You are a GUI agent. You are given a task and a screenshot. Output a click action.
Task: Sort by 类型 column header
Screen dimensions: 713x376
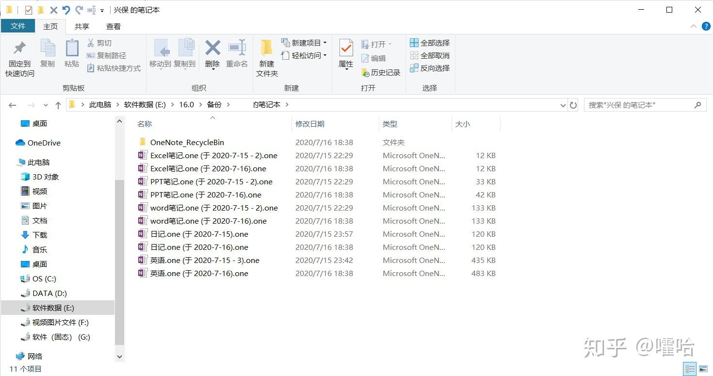(390, 124)
